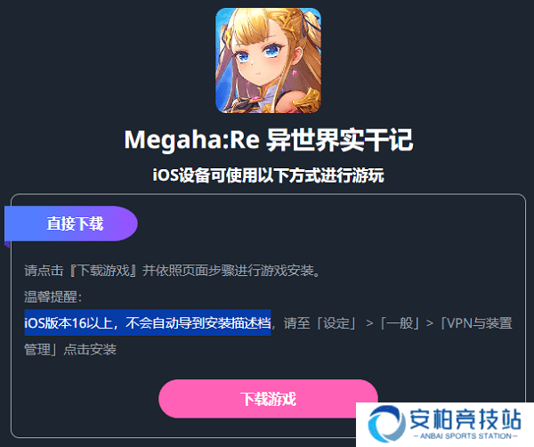Click the > arrow before 「VPN与装置管理」
The height and width of the screenshot is (447, 534).
(430, 323)
